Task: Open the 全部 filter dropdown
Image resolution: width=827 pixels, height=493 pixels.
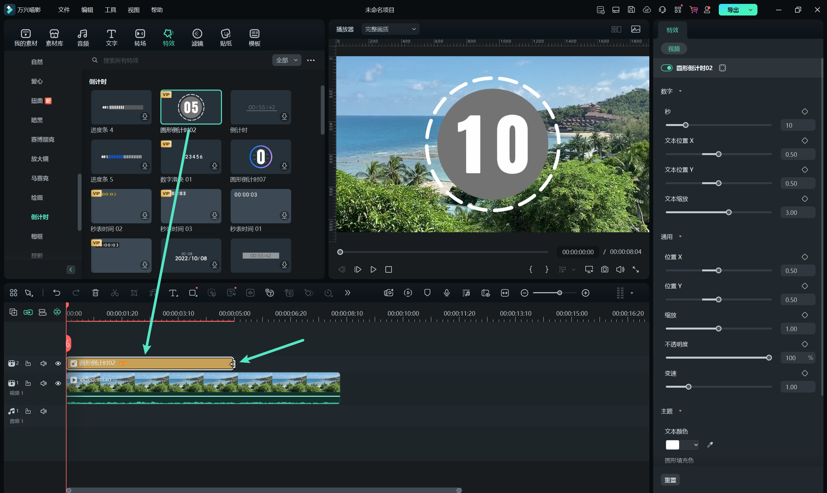Action: (x=286, y=60)
